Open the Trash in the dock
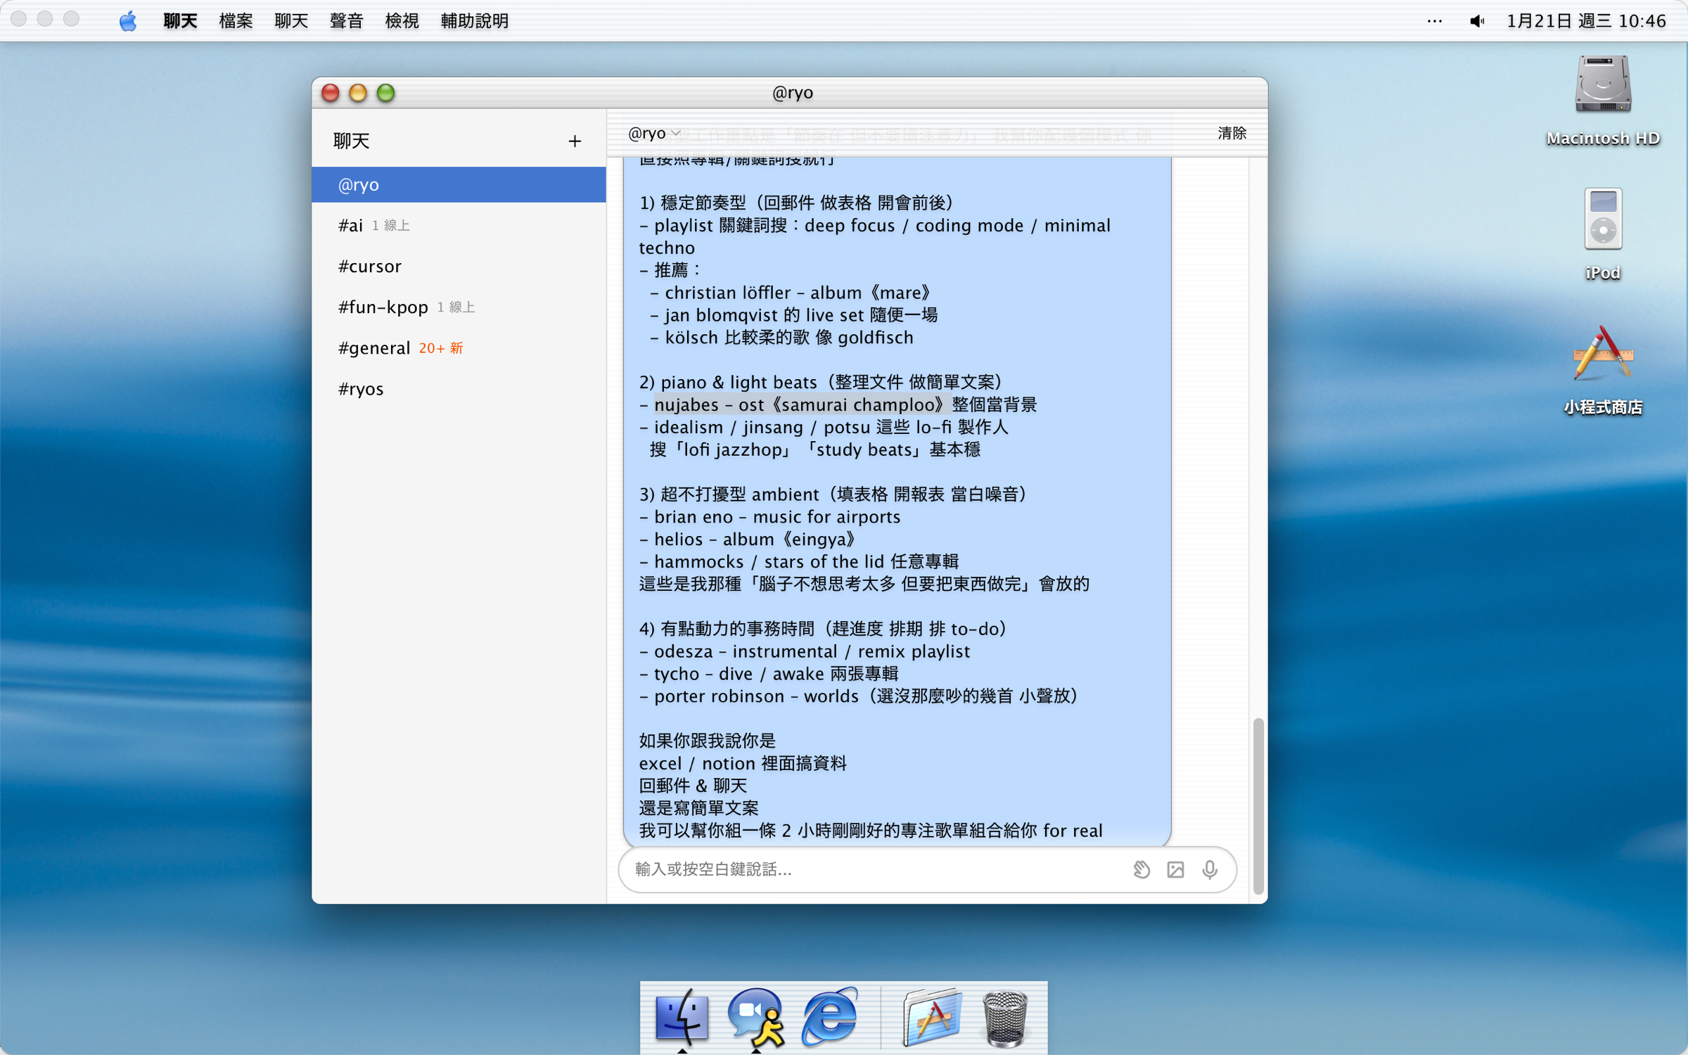The height and width of the screenshot is (1055, 1688). tap(1005, 1017)
